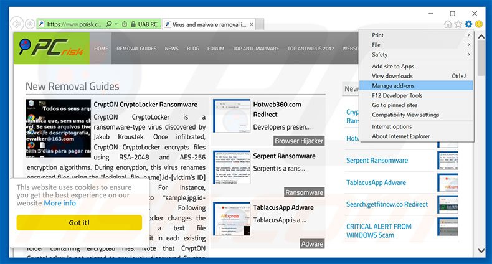The height and width of the screenshot is (264, 492).
Task: Click sidebar thumbnail beside Search.getfitnow.co Redirect
Action: [x=448, y=204]
